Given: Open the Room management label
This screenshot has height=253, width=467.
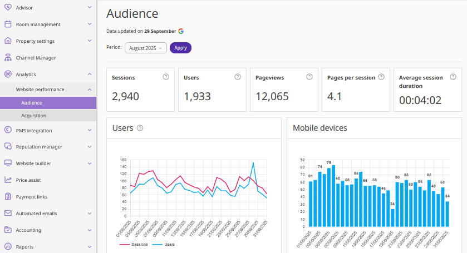Looking at the screenshot, I should pos(38,24).
